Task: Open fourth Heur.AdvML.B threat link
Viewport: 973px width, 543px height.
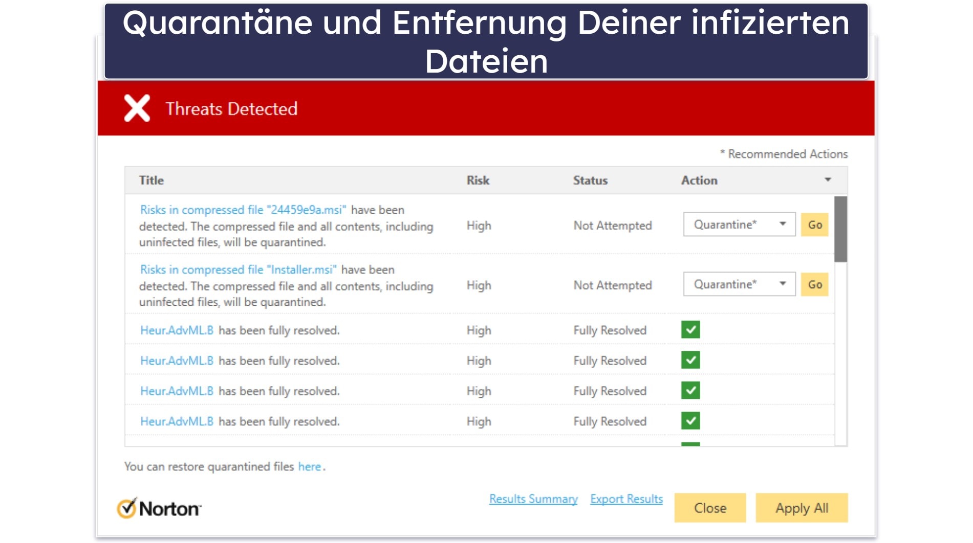Action: click(x=177, y=421)
